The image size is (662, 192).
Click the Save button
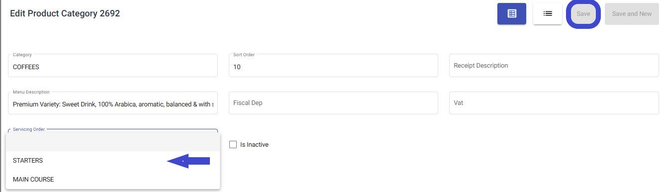(x=583, y=14)
